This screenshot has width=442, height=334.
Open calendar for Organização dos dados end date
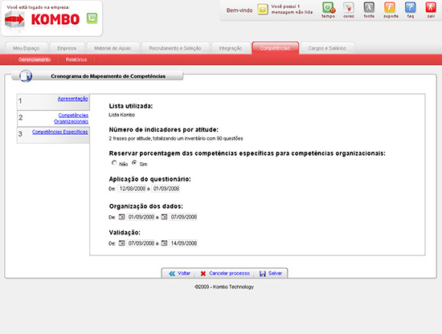pyautogui.click(x=164, y=217)
